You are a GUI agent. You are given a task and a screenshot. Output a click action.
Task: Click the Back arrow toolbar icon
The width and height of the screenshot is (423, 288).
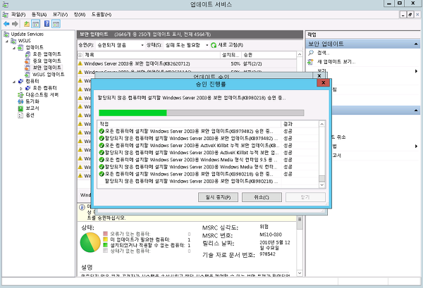6,24
